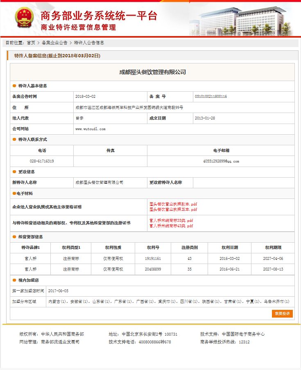This screenshot has height=370, width=301.
Task: Open 屋头餐饮营业执照副本.pdf file
Action: [173, 204]
